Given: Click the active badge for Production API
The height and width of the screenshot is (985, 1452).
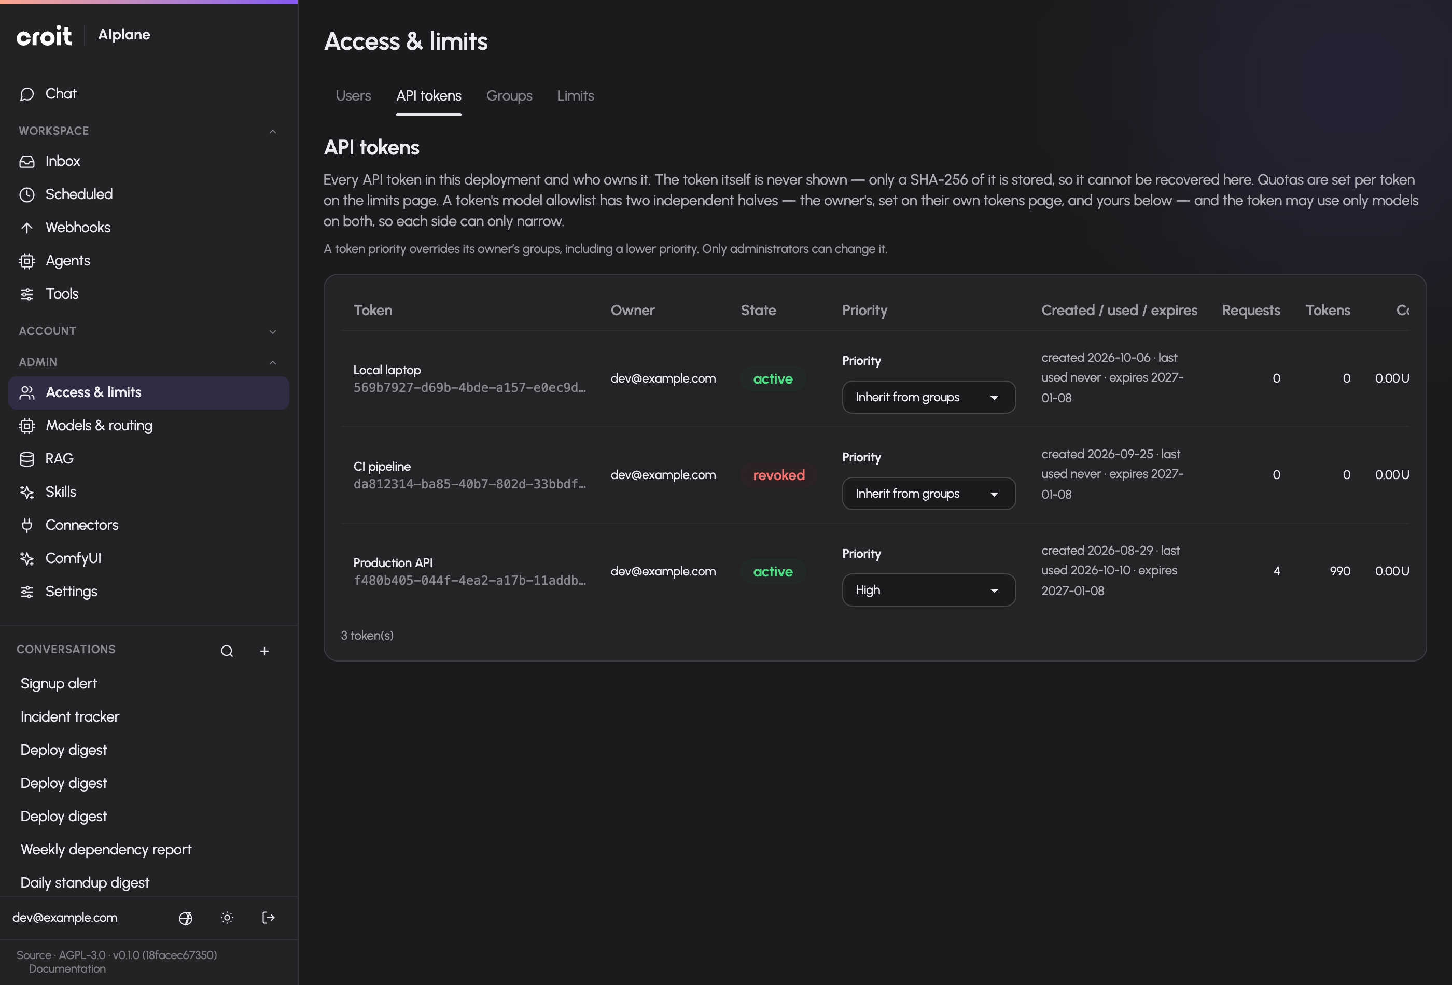Looking at the screenshot, I should (772, 571).
